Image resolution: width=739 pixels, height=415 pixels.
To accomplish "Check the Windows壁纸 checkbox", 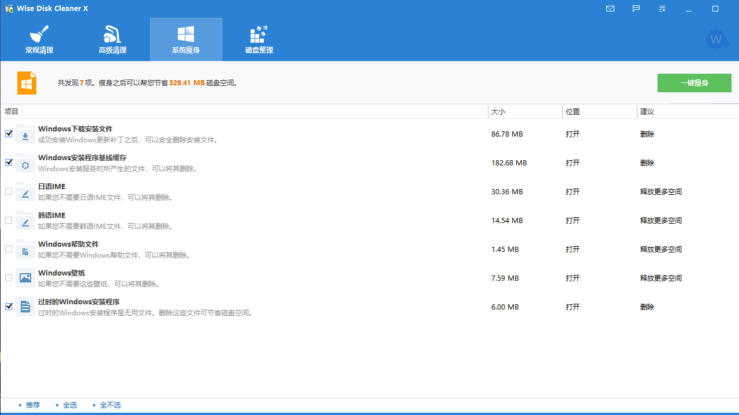I will 9,277.
